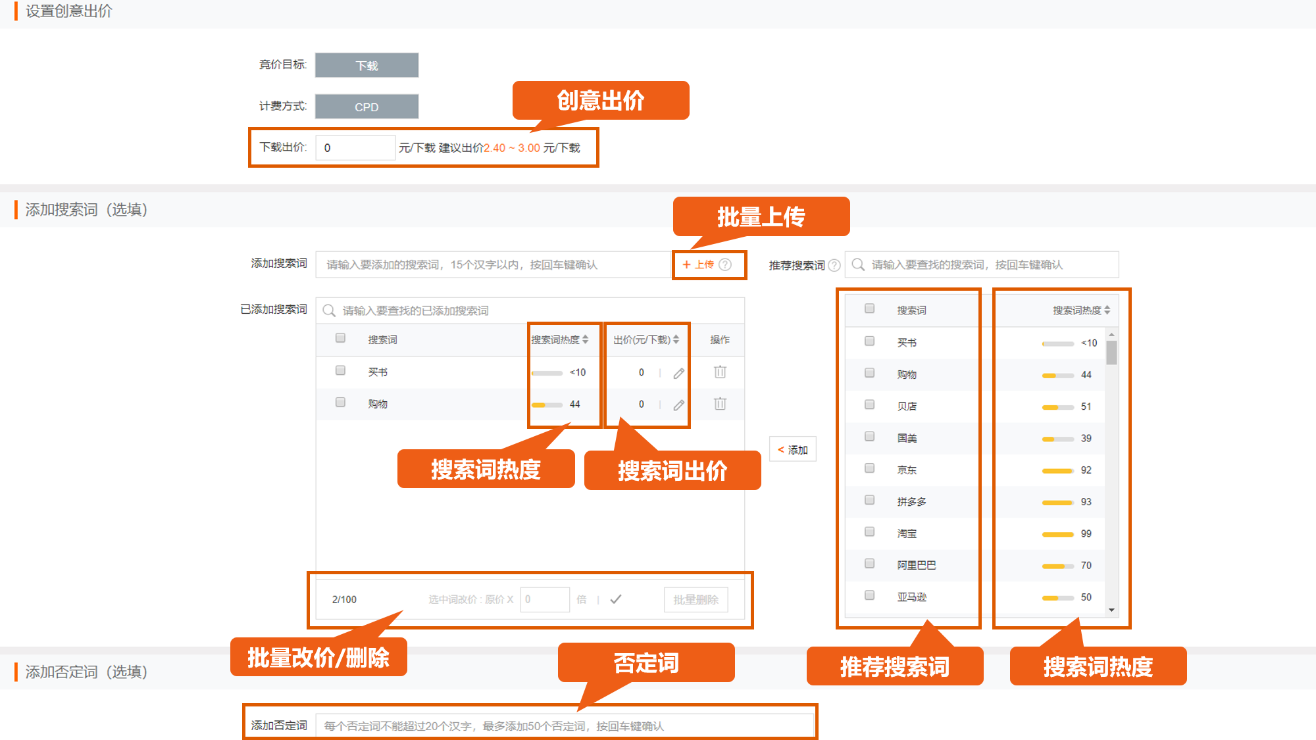Select all added search words via header checkbox
Viewport: 1316px width, 740px height.
[x=340, y=337]
